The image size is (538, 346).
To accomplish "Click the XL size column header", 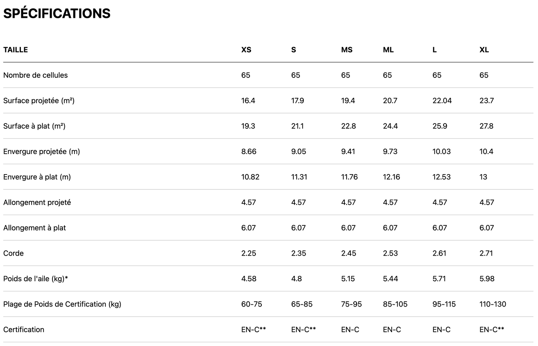I will [x=484, y=50].
